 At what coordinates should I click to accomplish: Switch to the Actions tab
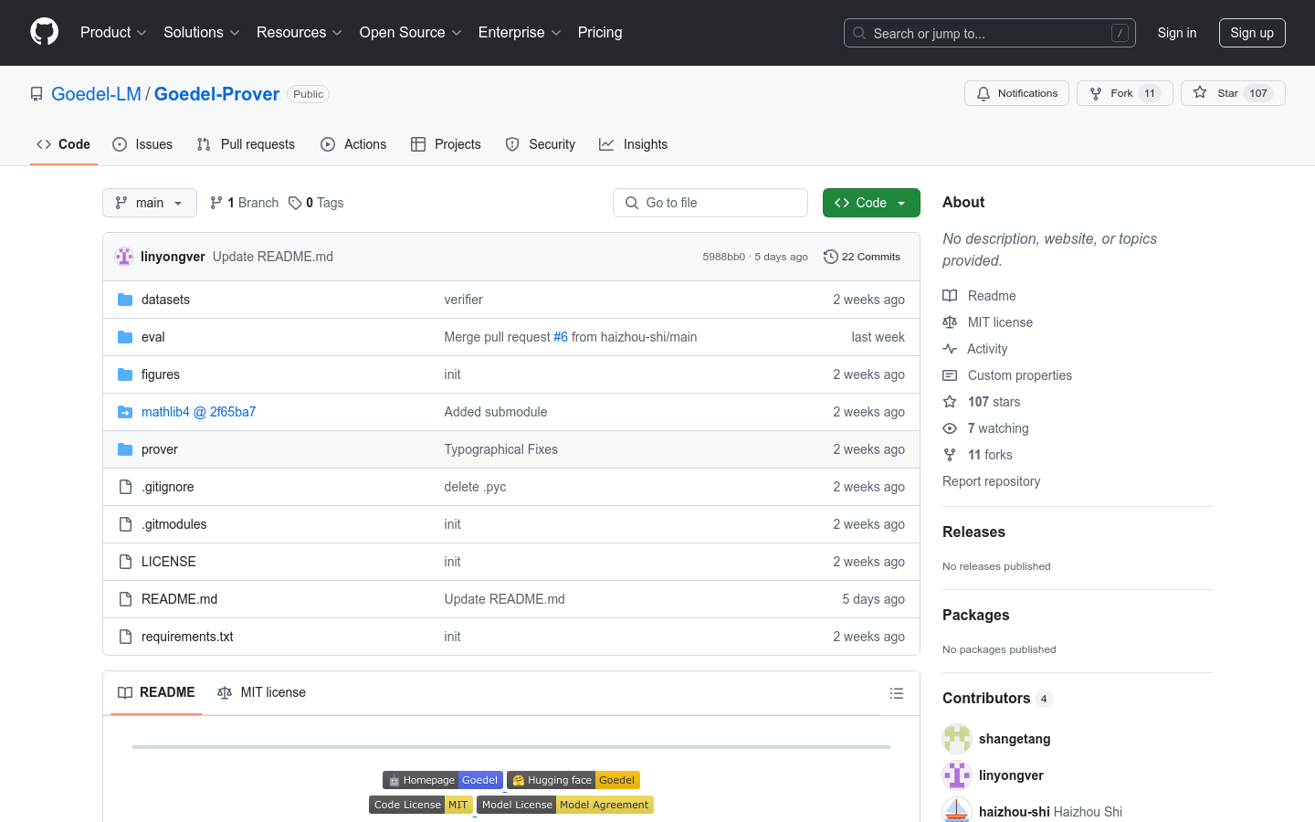point(353,144)
